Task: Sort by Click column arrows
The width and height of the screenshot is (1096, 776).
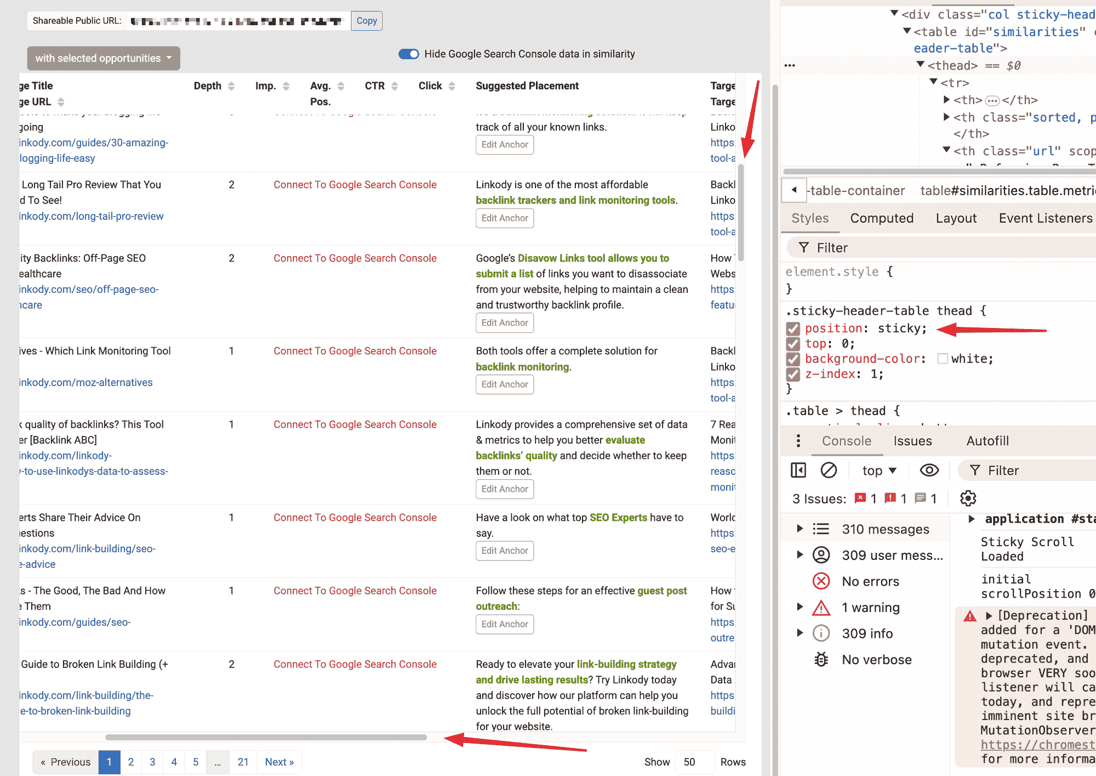Action: (x=452, y=86)
